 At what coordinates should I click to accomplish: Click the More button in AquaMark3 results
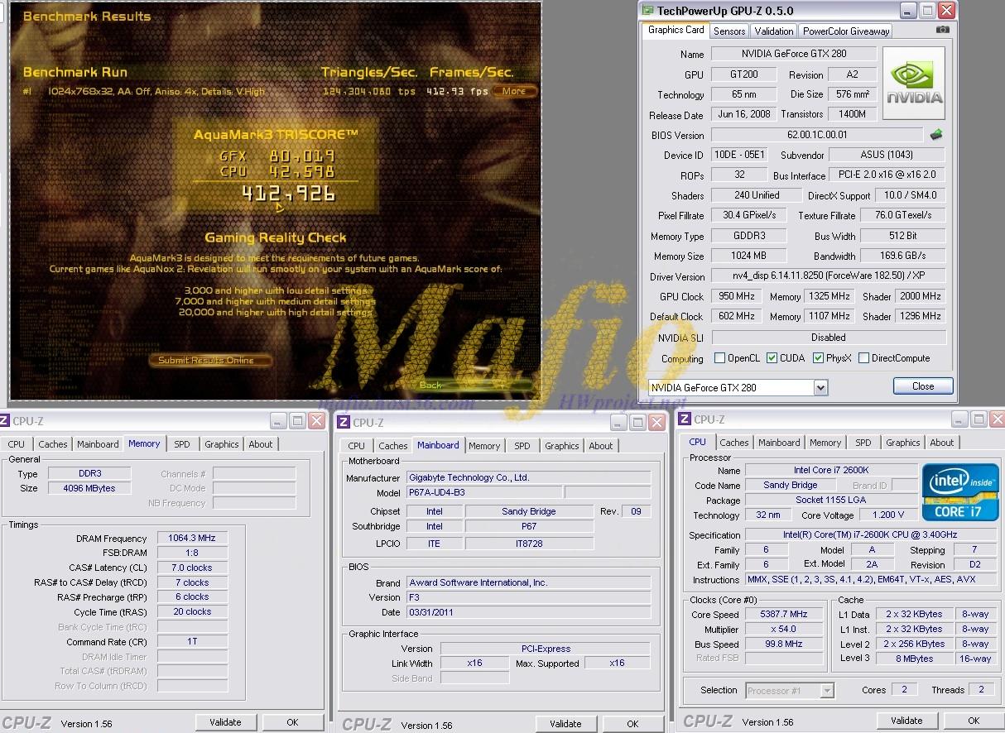click(513, 91)
